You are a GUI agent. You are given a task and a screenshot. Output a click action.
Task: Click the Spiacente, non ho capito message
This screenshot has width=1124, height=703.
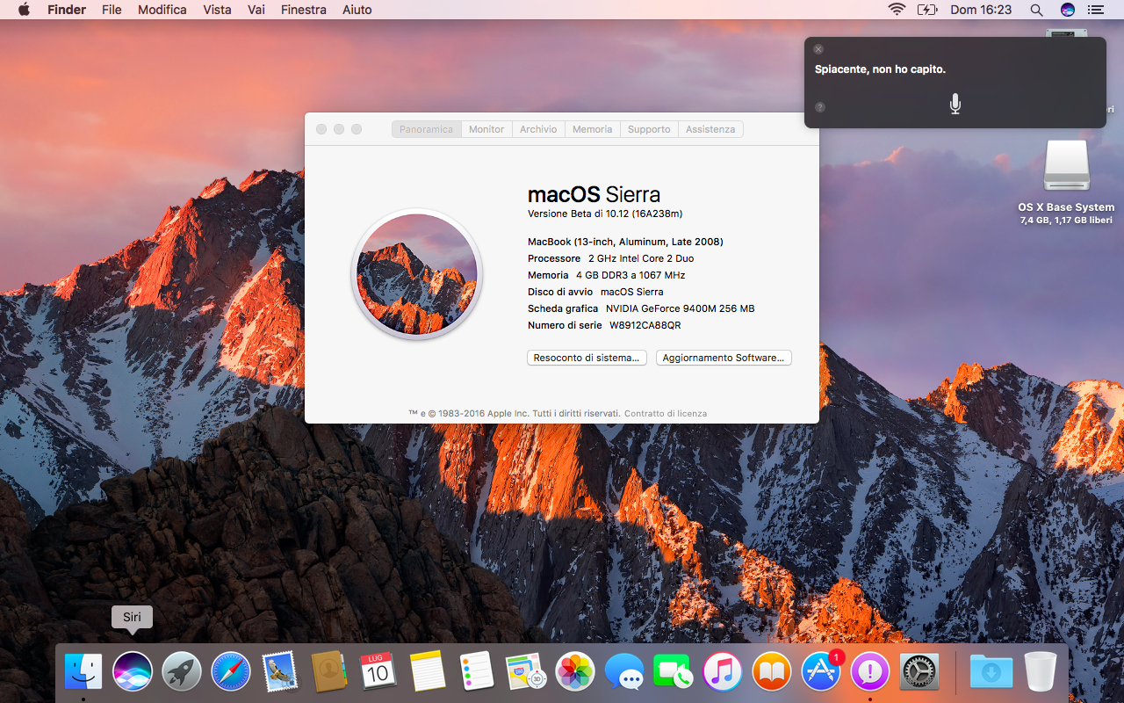coord(880,69)
